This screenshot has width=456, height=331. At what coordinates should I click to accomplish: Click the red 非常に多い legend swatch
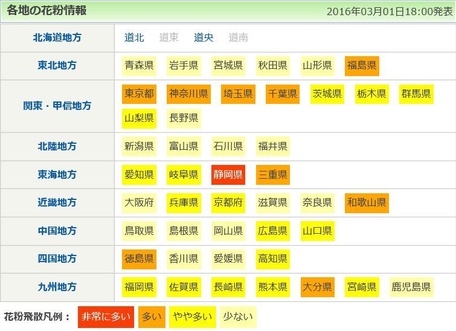tap(106, 316)
